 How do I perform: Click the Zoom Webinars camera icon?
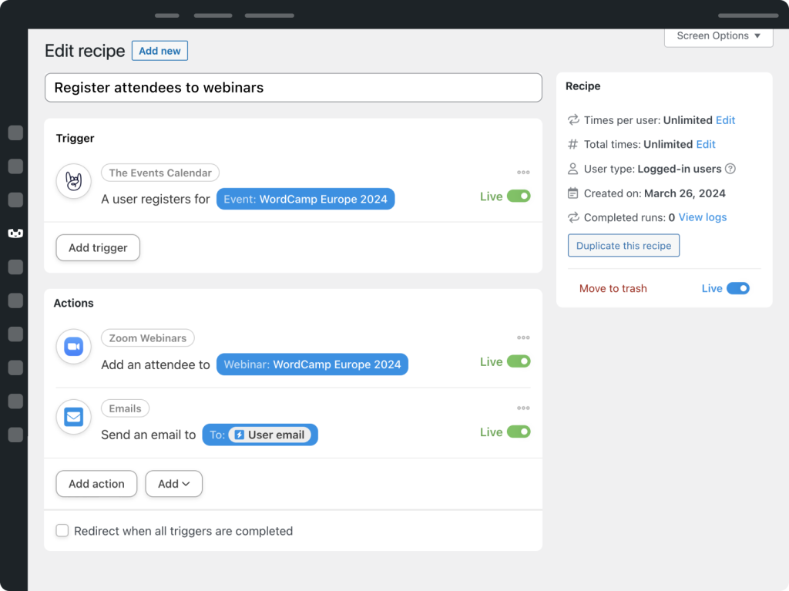tap(74, 347)
